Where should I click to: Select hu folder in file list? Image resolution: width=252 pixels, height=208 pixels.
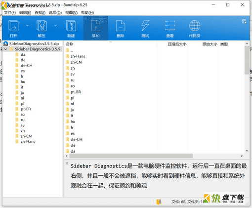click(x=73, y=122)
